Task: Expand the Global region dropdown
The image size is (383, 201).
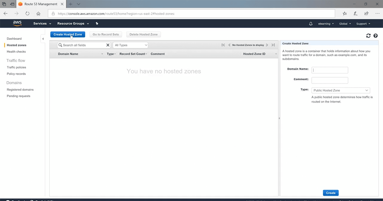Action: [345, 24]
